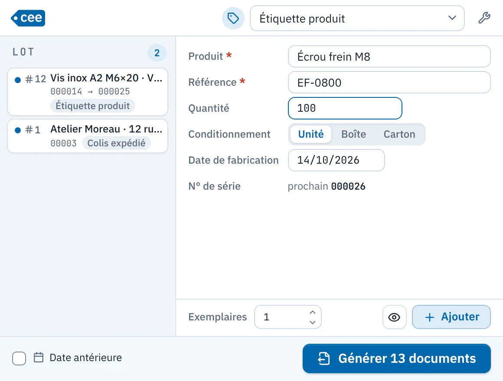503x381 pixels.
Task: Edit the Produit field Écrou frein M8
Action: coord(389,56)
